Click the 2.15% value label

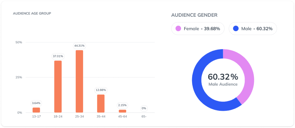[x=122, y=105]
